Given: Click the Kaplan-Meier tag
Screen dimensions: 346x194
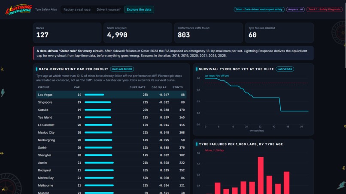Looking at the screenshot, I should (x=122, y=69).
